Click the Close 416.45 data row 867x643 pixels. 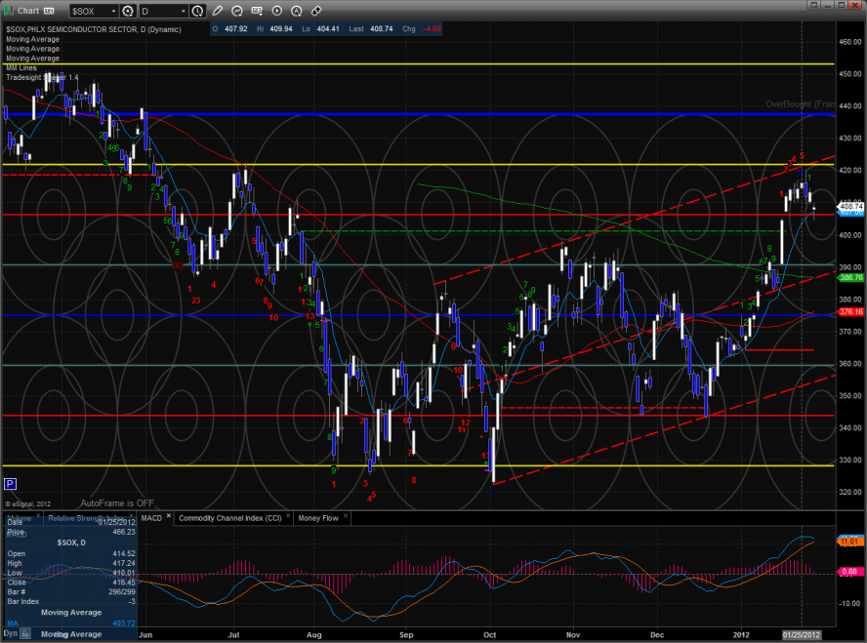click(70, 583)
